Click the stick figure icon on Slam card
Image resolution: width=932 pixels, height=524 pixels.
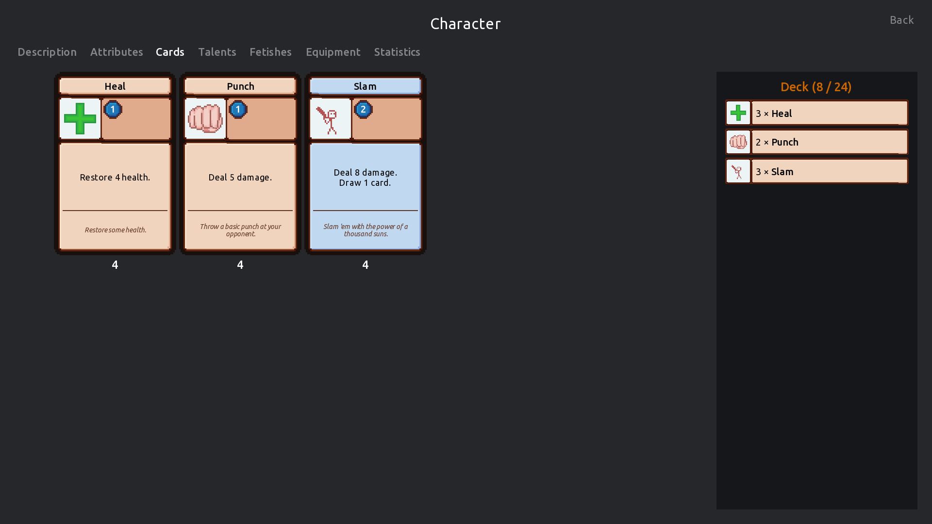[x=331, y=119]
